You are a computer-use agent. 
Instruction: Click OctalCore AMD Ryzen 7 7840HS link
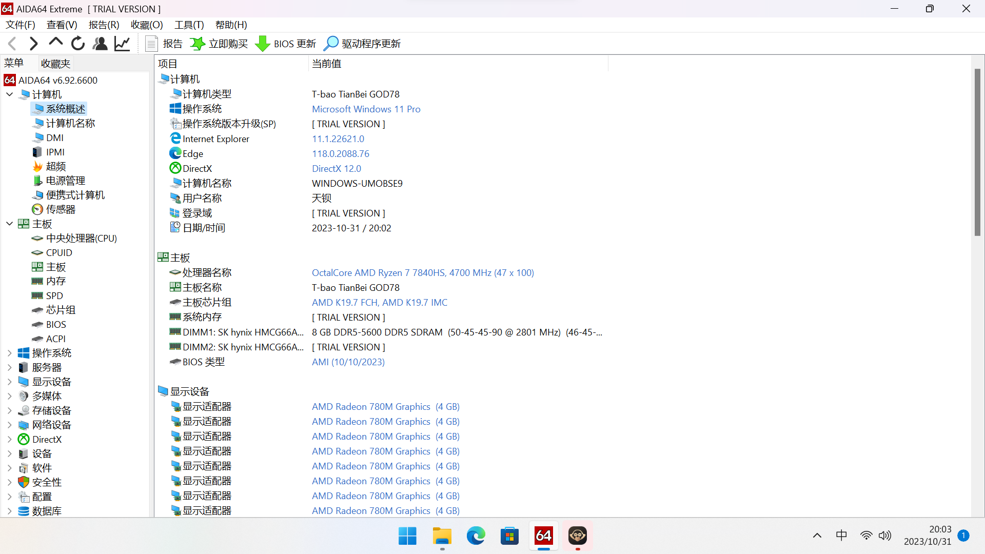423,273
